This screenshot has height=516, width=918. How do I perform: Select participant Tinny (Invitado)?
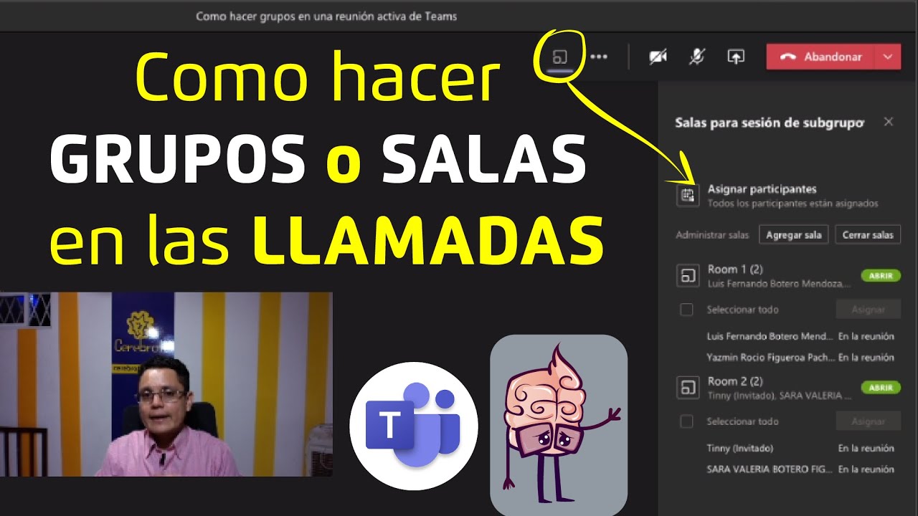(740, 448)
